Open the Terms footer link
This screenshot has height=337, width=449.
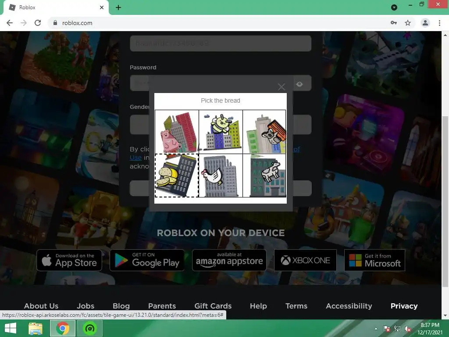[x=296, y=306]
